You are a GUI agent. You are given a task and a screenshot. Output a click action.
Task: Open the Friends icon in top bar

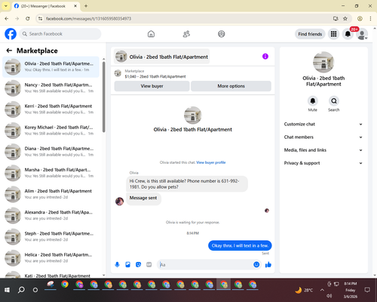tap(186, 34)
